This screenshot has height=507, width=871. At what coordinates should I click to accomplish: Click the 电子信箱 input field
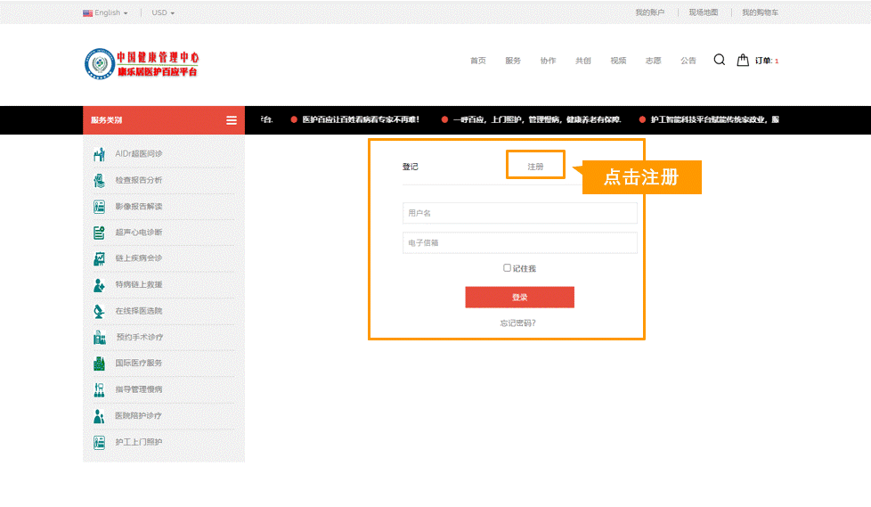(519, 242)
